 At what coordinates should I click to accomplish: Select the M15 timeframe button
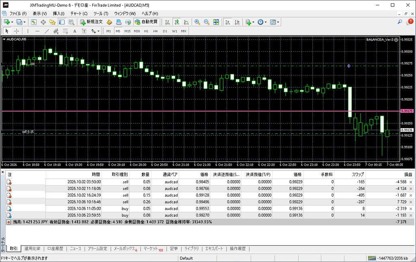tap(127, 31)
